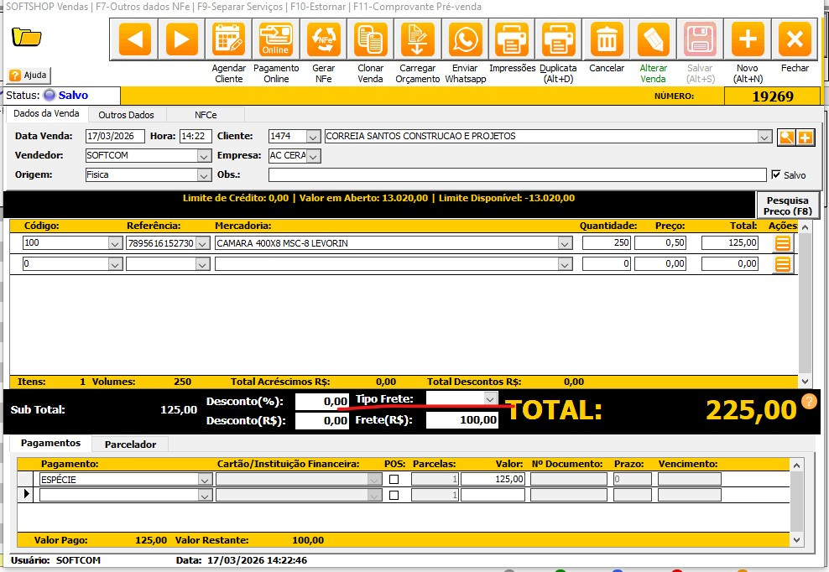Click the Cancelar trash icon
This screenshot has height=572, width=829.
pyautogui.click(x=607, y=39)
